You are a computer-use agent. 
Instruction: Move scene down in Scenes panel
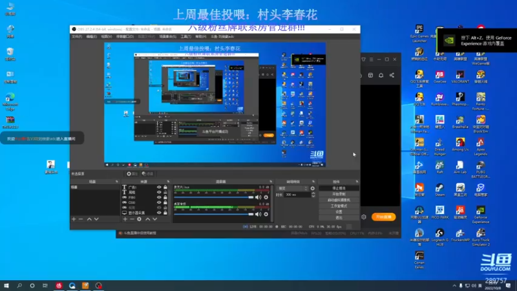[x=96, y=219]
